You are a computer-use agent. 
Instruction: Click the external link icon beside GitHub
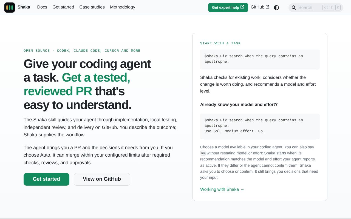click(x=267, y=7)
